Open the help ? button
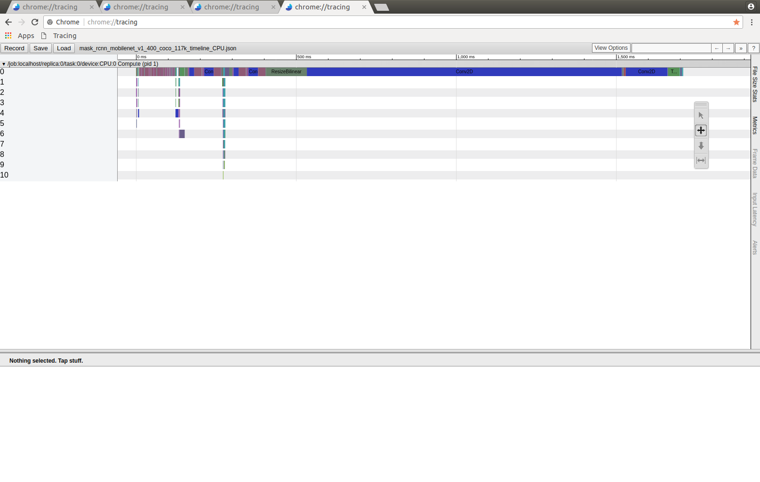 tap(753, 48)
